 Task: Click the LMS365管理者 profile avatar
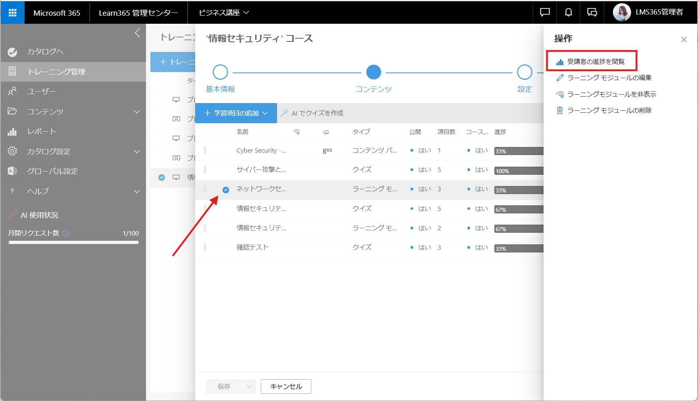[x=622, y=12]
